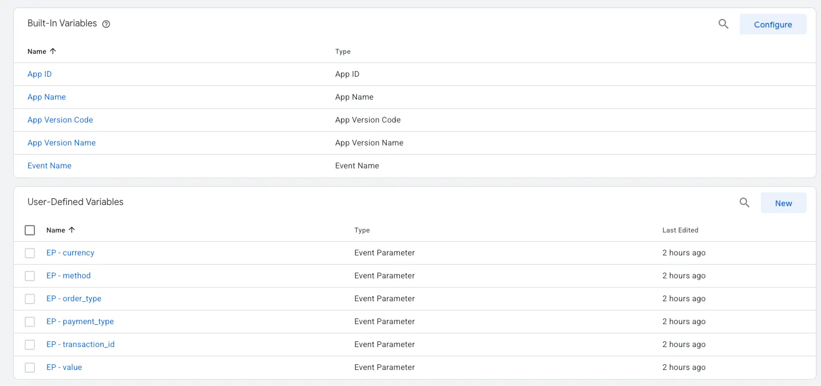Sort User-Defined Variables by Name arrow
This screenshot has height=386, width=821.
(72, 230)
